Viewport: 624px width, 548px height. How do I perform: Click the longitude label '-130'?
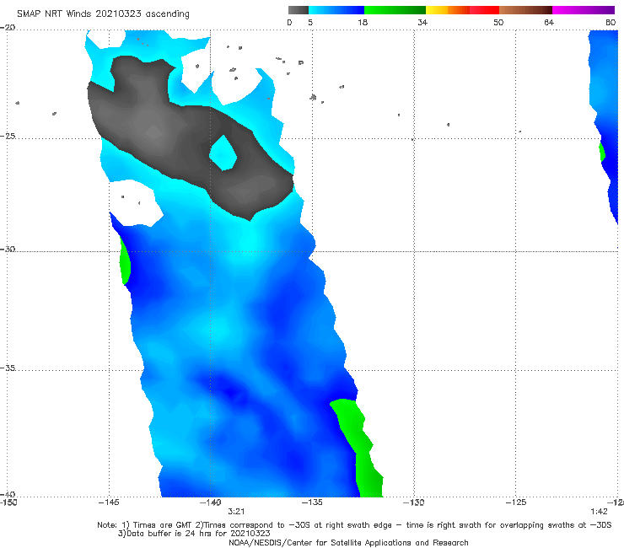coord(413,502)
